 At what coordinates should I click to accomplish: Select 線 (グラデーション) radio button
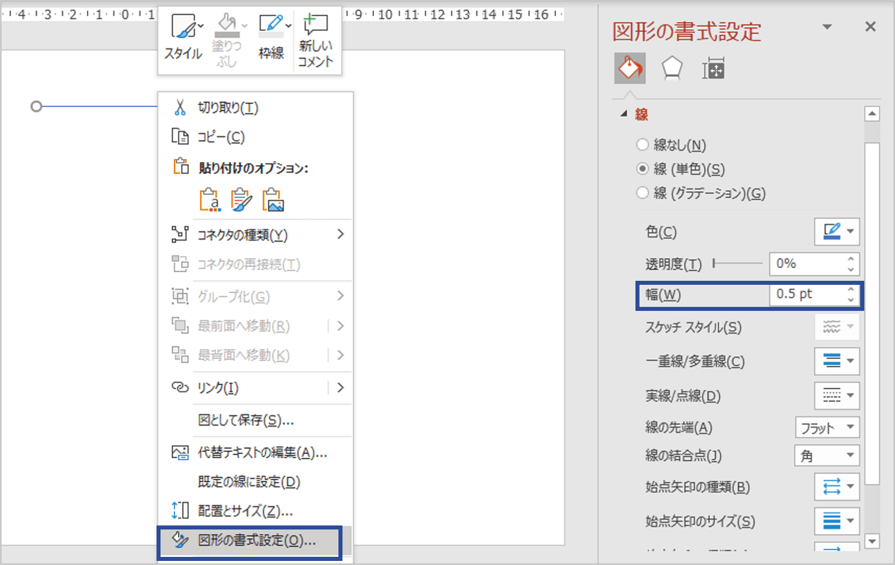pyautogui.click(x=642, y=193)
